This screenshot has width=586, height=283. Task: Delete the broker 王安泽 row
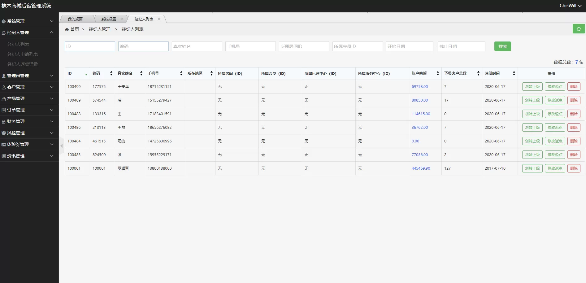click(574, 87)
